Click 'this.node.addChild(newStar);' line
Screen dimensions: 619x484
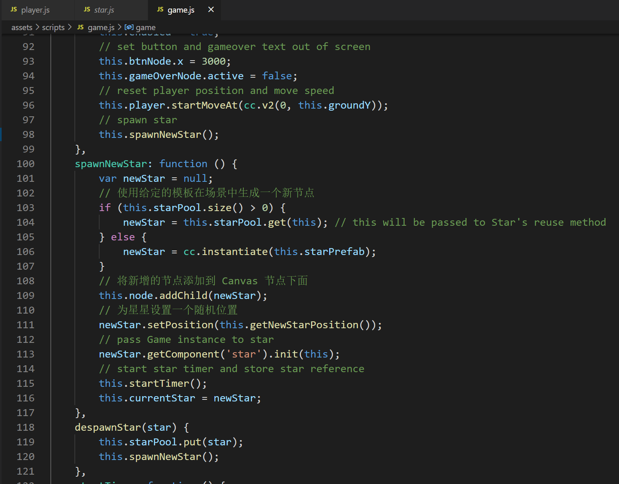click(183, 296)
